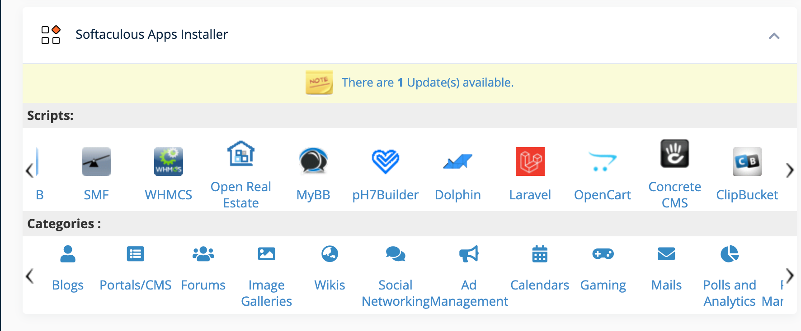801x331 pixels.
Task: Open the Open Real Estate house icon
Action: pos(240,155)
